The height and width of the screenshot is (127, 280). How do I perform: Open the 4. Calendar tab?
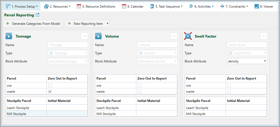point(132,6)
